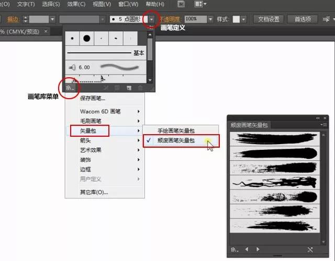Select the CMYK/预览 document tab
335x261 pixels.
(x=20, y=31)
